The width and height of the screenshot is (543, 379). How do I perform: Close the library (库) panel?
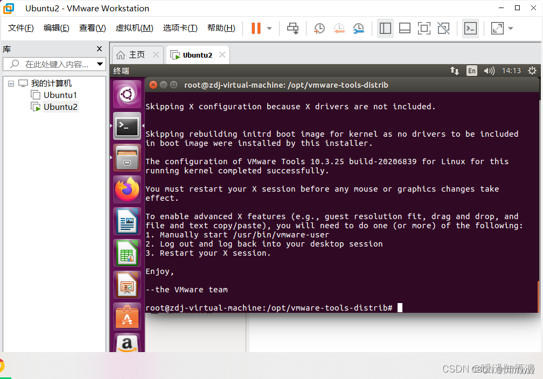point(99,49)
